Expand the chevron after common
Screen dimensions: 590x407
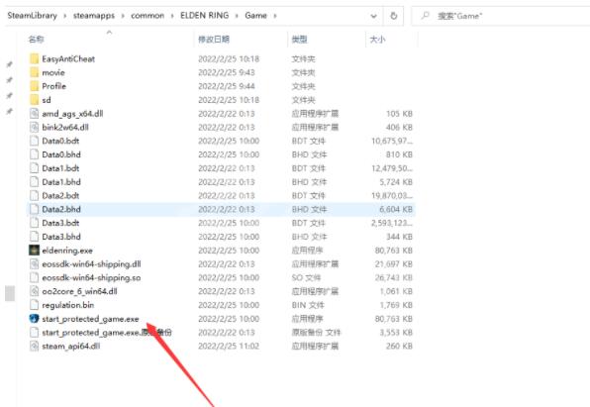tap(172, 16)
